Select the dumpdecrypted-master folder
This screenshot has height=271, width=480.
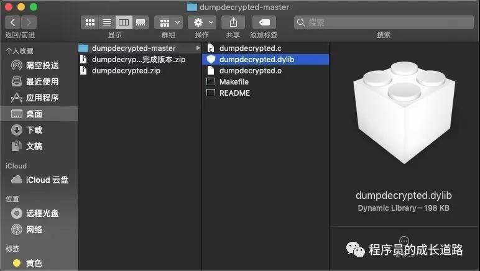140,48
